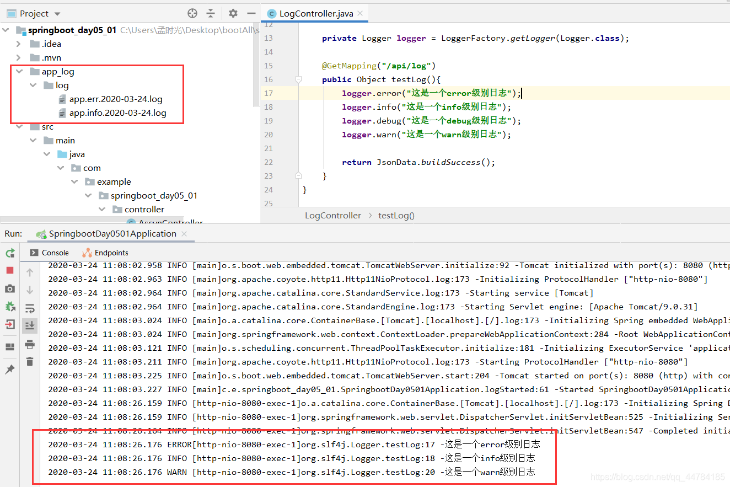This screenshot has height=487, width=730.
Task: Toggle soft-wrap in the console
Action: coord(30,308)
